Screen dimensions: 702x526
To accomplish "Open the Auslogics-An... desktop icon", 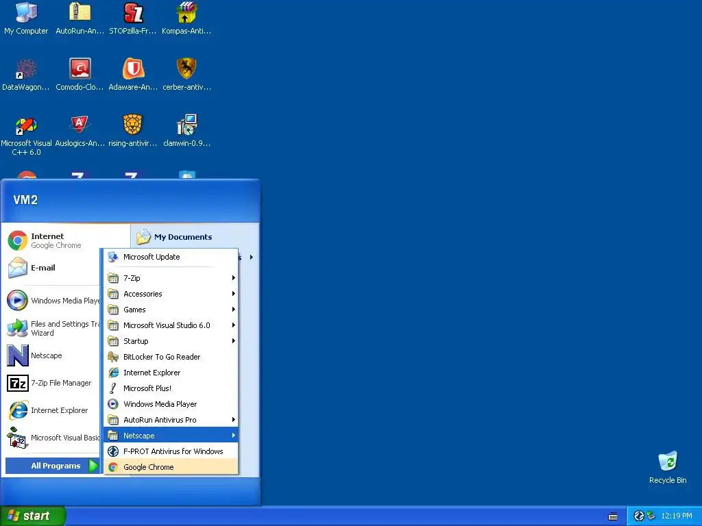I will point(80,131).
